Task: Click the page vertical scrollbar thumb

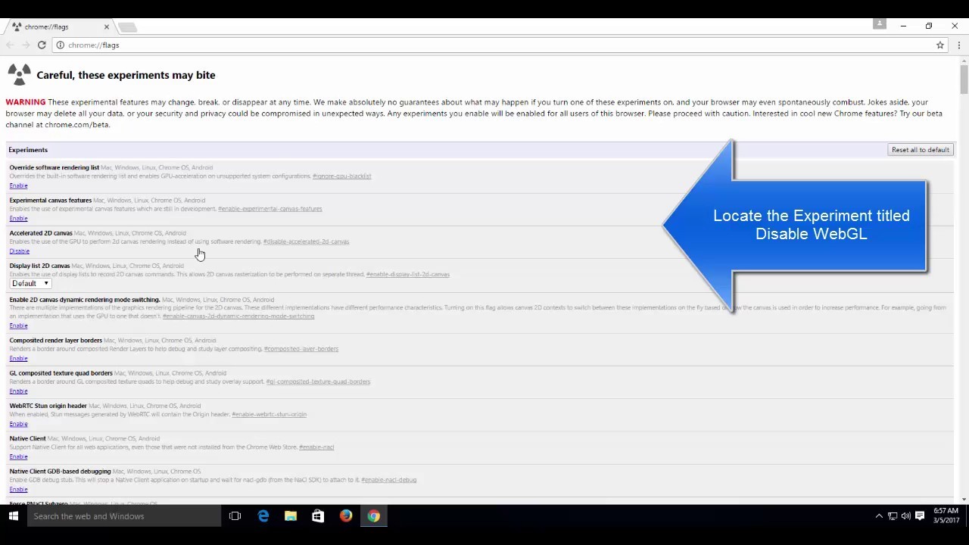Action: (964, 79)
